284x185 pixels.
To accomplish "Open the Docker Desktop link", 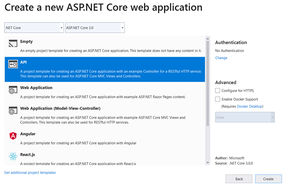I will 249,106.
